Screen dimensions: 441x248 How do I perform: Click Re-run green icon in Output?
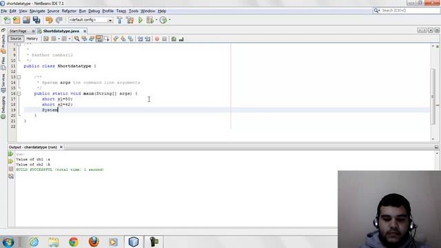coord(11,154)
